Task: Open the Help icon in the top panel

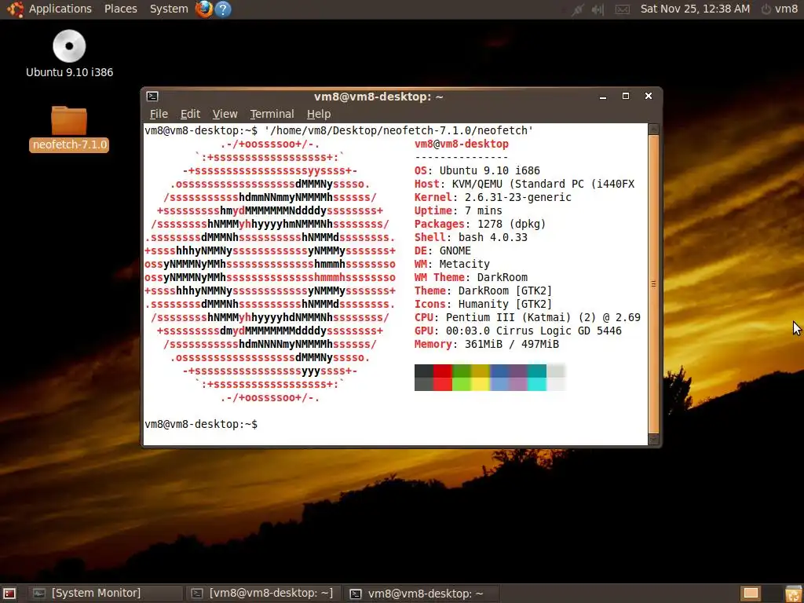Action: pos(223,9)
